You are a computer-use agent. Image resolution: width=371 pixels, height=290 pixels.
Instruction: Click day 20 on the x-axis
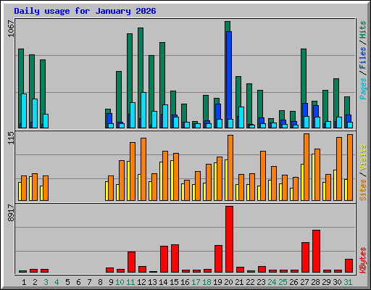pyautogui.click(x=228, y=282)
